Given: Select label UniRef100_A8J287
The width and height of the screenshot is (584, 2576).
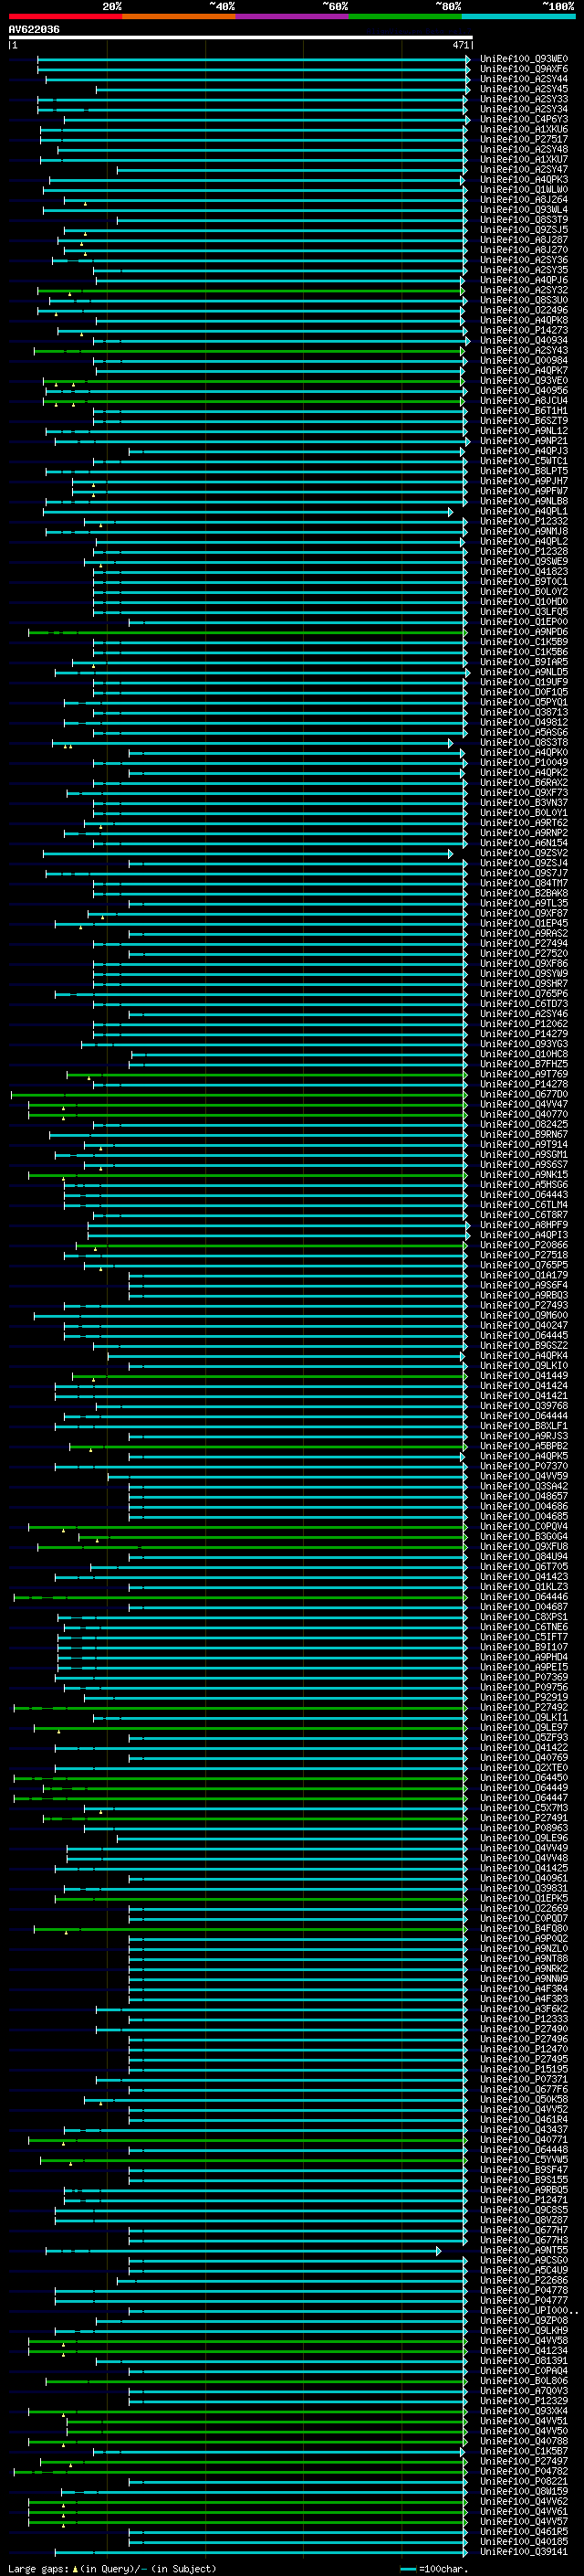Looking at the screenshot, I should pos(524,240).
